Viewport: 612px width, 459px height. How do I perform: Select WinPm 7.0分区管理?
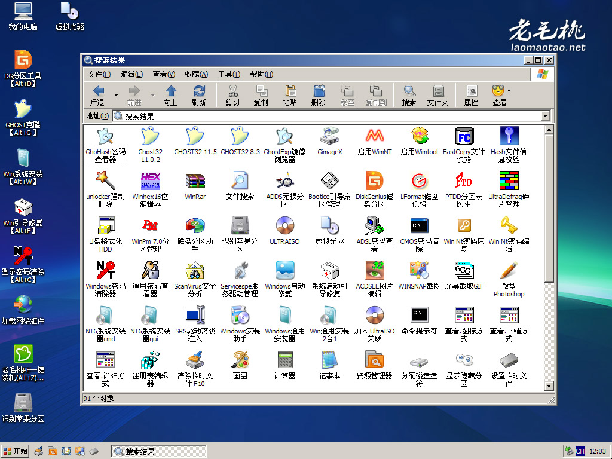(x=150, y=234)
